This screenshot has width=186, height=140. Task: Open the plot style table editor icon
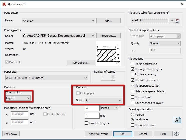tap(177, 21)
